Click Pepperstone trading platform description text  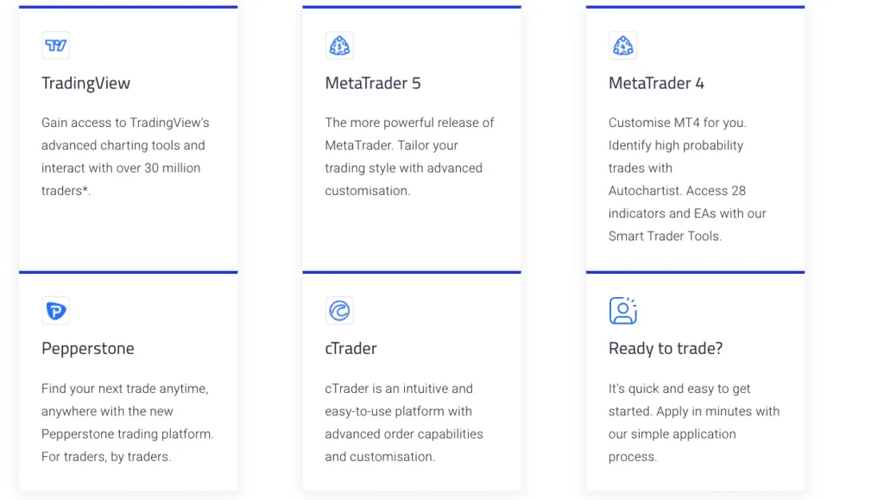point(128,423)
